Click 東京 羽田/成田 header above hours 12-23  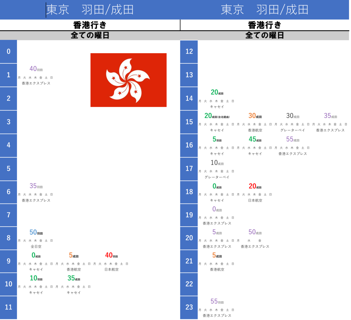(265, 10)
